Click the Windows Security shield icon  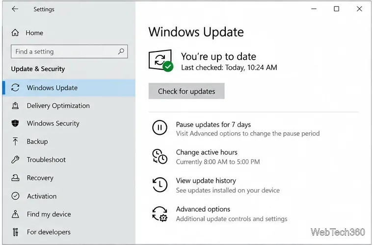pyautogui.click(x=15, y=123)
